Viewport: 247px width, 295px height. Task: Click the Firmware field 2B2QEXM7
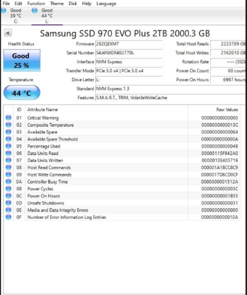coord(128,44)
